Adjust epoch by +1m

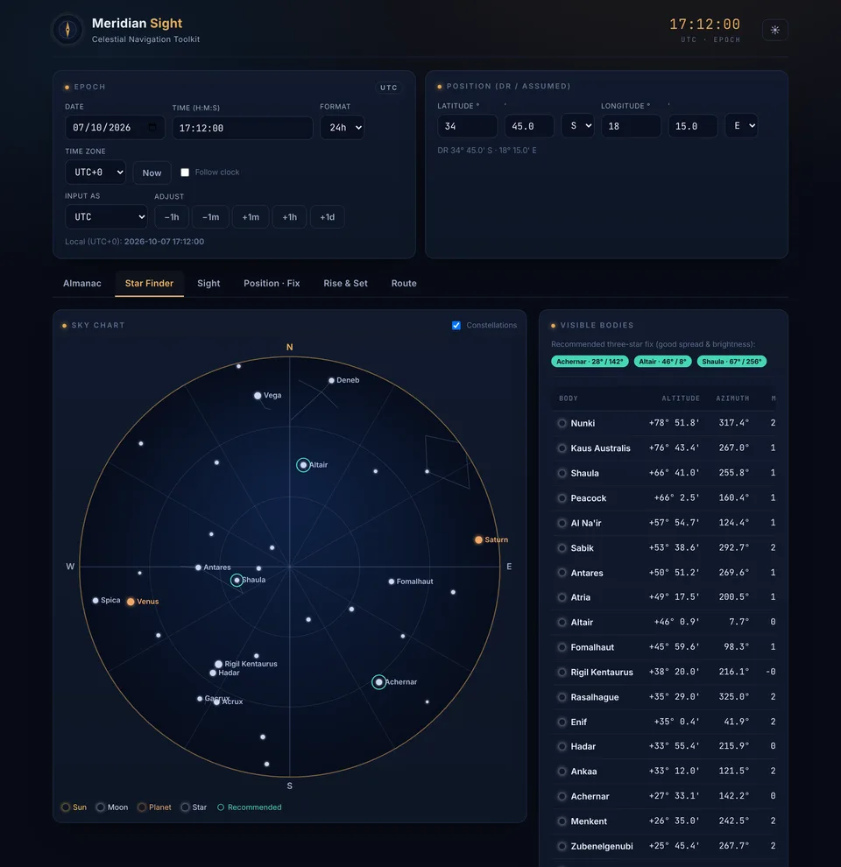click(251, 217)
